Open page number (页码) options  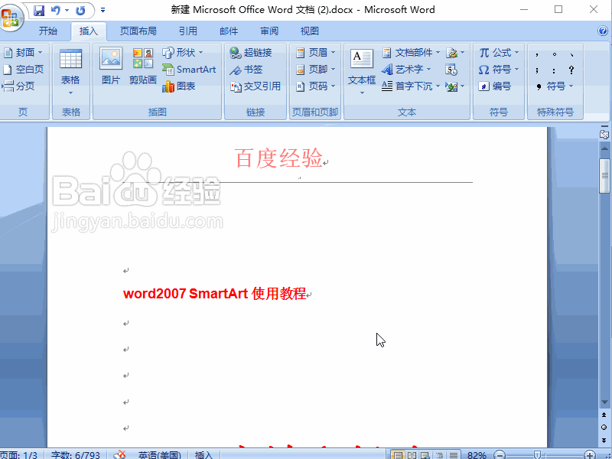click(x=315, y=86)
